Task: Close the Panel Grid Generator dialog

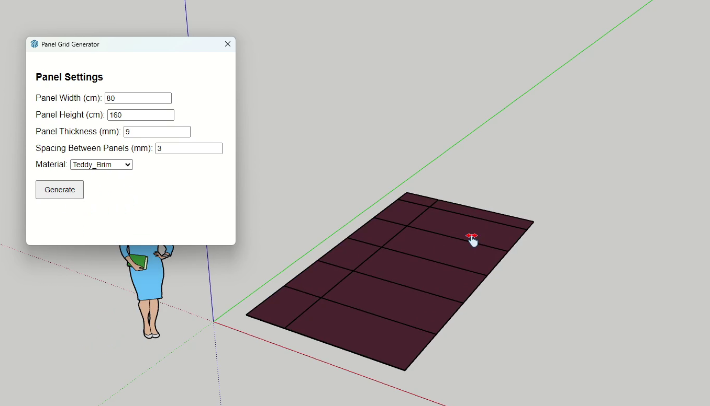Action: 228,44
